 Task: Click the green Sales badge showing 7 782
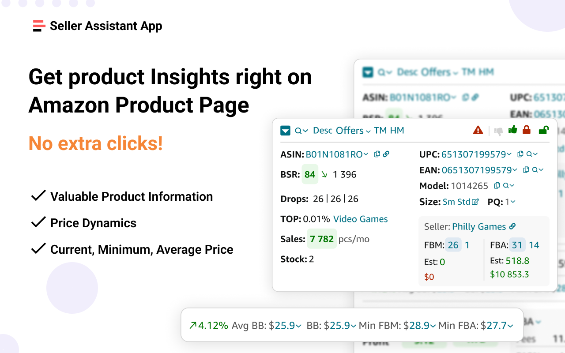(322, 239)
